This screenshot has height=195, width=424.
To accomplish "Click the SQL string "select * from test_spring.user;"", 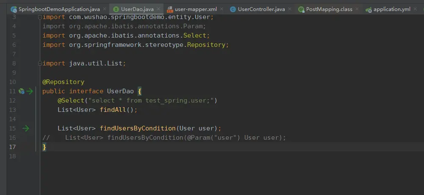I will pos(151,100).
